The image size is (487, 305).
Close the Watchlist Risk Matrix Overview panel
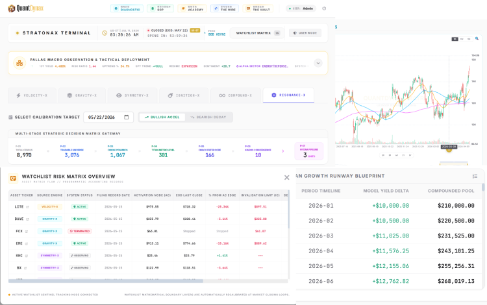click(286, 177)
